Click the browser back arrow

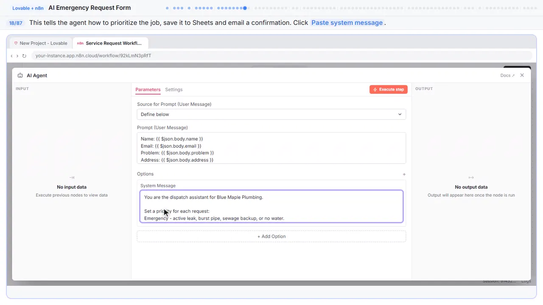click(11, 56)
